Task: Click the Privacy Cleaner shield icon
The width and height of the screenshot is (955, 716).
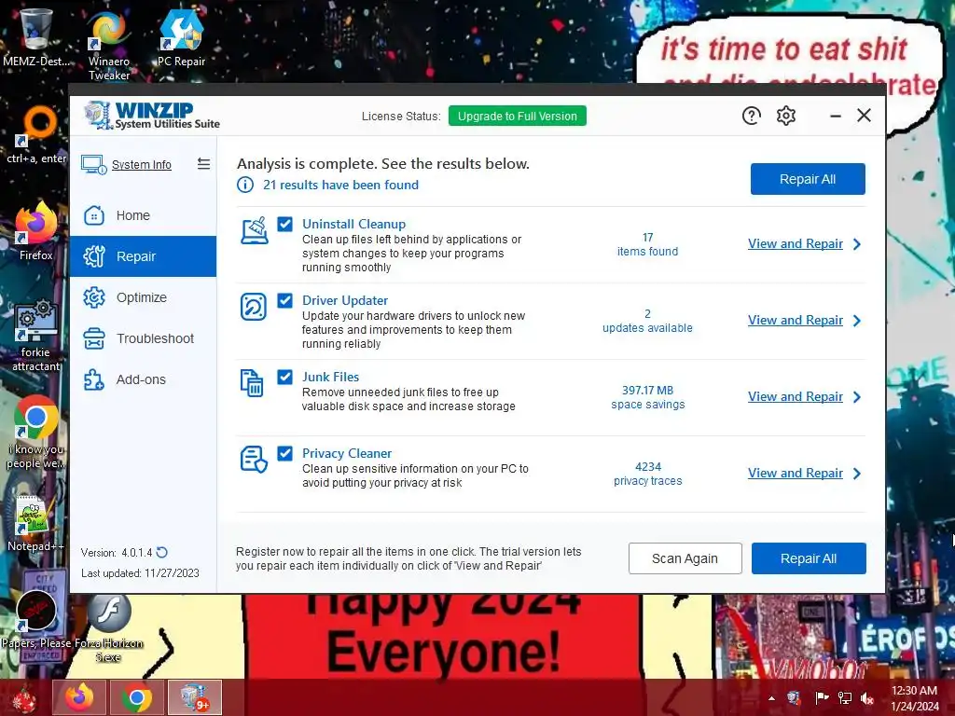Action: (x=254, y=460)
